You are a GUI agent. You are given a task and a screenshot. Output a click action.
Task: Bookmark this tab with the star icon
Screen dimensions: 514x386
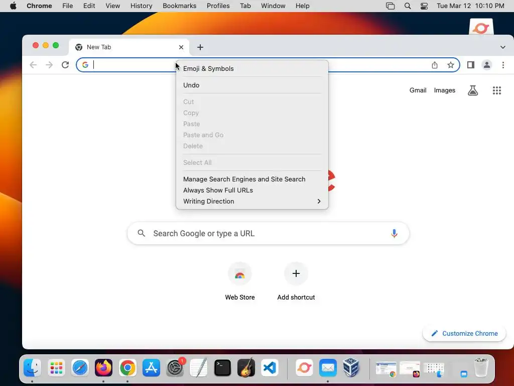pos(451,65)
